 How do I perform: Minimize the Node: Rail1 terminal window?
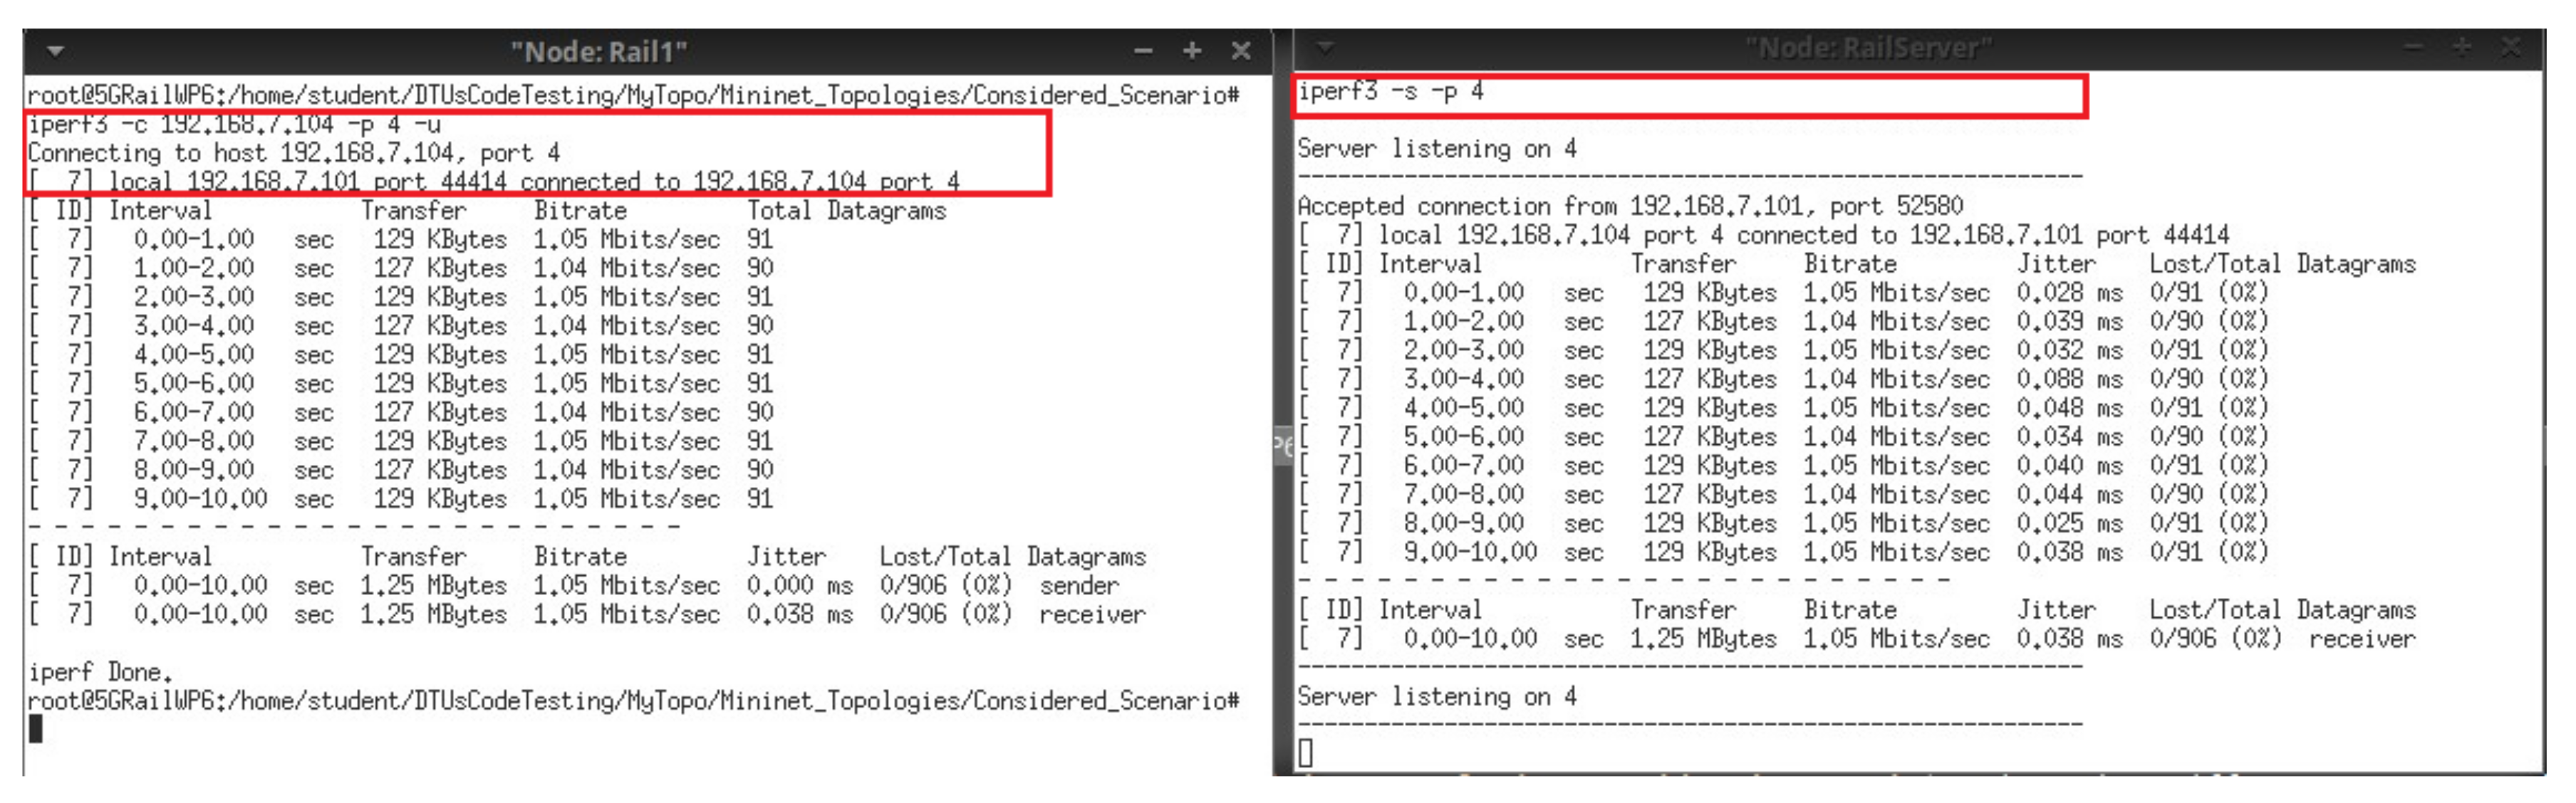(1143, 50)
